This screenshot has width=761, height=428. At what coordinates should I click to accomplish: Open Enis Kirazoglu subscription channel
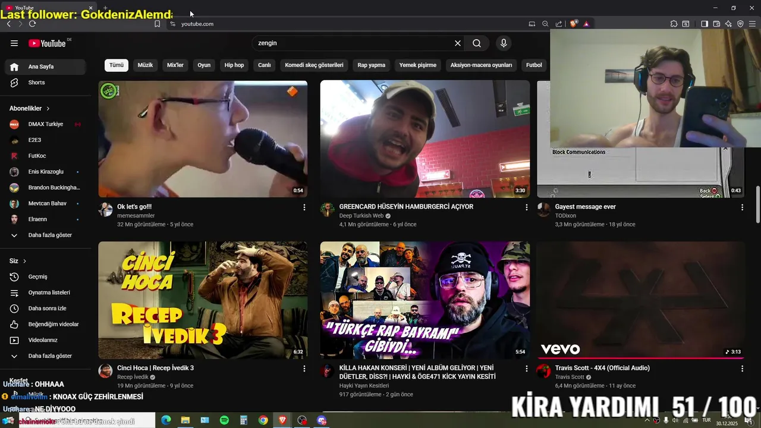pyautogui.click(x=45, y=172)
